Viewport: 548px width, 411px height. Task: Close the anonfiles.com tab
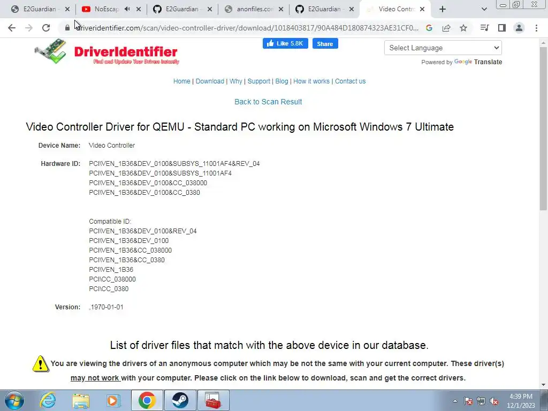tap(280, 9)
